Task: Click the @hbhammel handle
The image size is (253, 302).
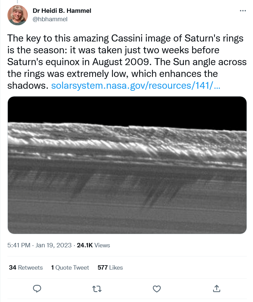Action: pos(50,19)
